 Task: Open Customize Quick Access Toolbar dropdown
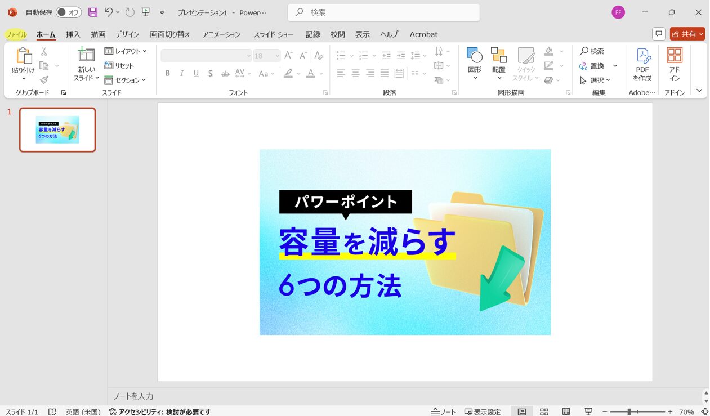(x=162, y=12)
